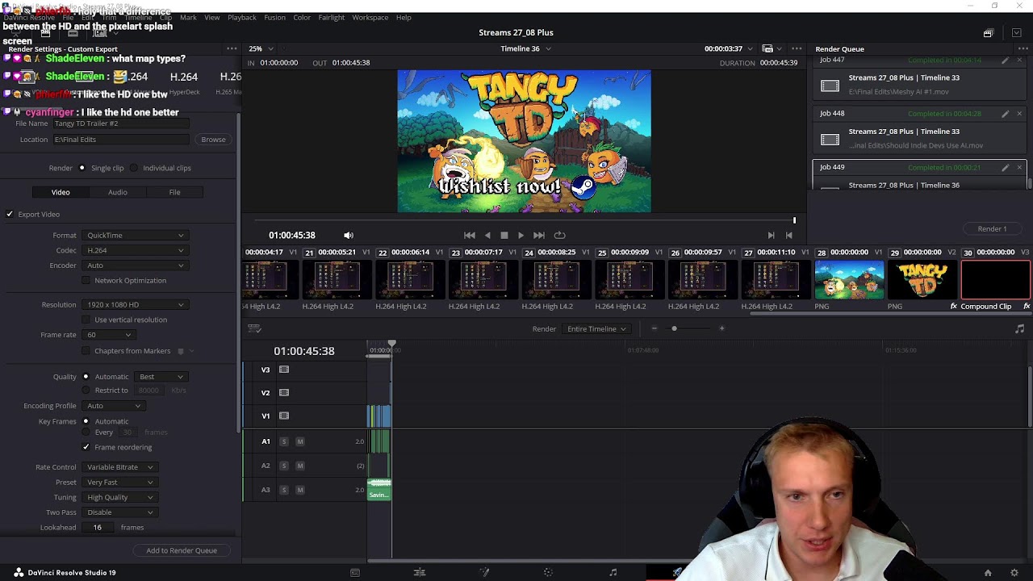Screen dimensions: 1033x581
Task: Toggle V1 track clip icon
Action: (284, 416)
